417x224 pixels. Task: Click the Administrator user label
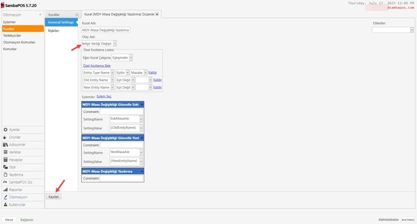pyautogui.click(x=388, y=220)
